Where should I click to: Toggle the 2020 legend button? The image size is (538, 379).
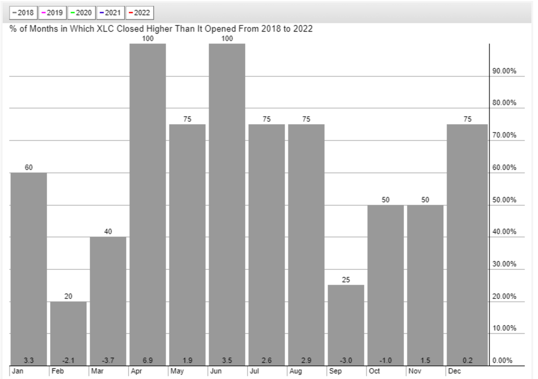(82, 13)
